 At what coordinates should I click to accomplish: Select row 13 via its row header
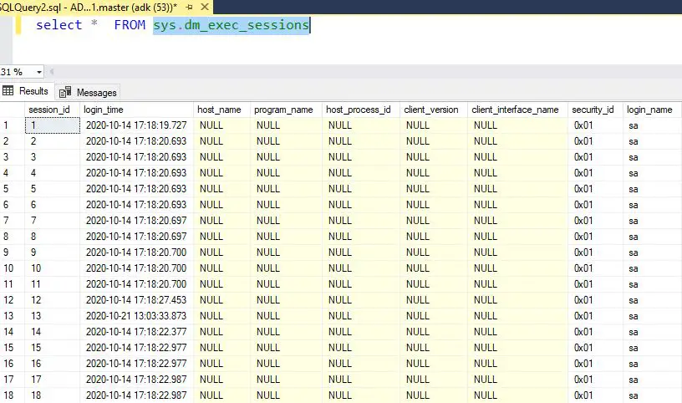click(11, 316)
